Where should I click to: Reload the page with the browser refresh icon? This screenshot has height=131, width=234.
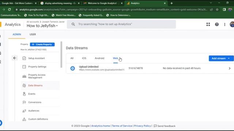pos(10,9)
